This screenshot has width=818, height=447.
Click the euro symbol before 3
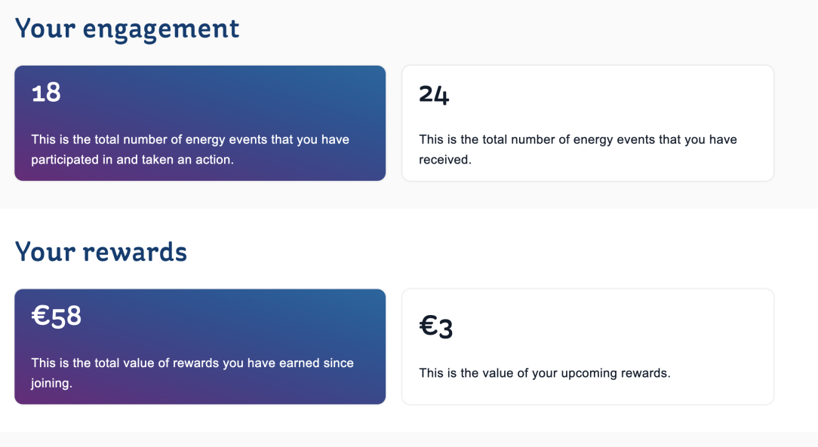pos(428,326)
